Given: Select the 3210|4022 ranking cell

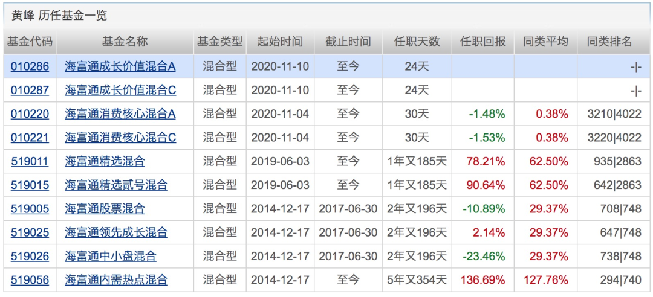Looking at the screenshot, I should 615,114.
